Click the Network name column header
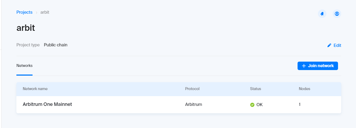This screenshot has height=128, width=356. (35, 89)
